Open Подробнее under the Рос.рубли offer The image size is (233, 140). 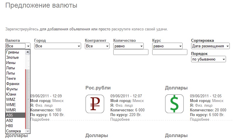120,120
